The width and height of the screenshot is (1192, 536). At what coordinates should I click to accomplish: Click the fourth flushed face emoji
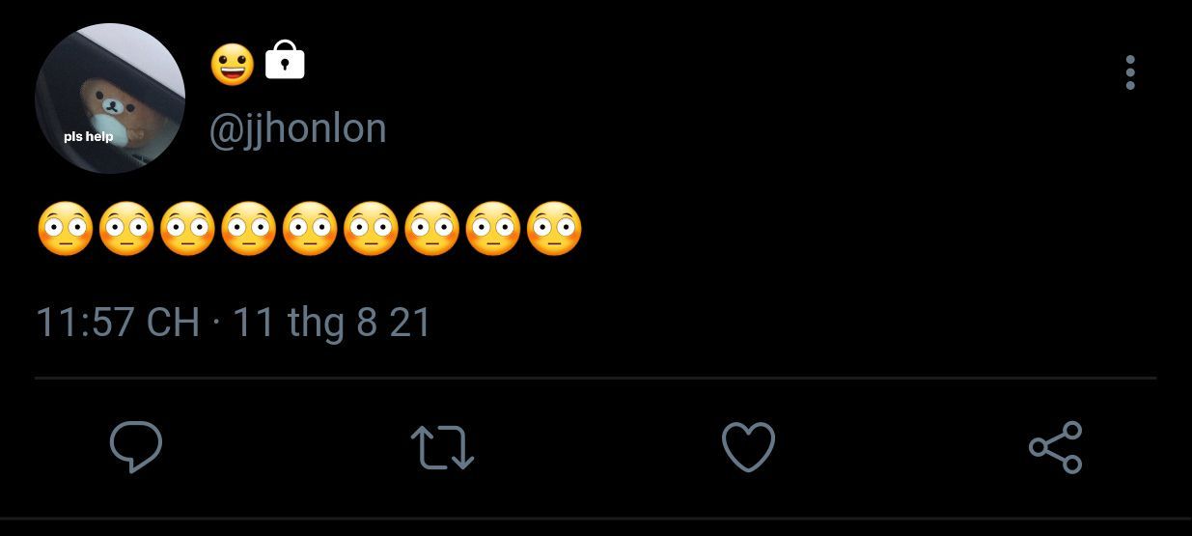point(249,229)
